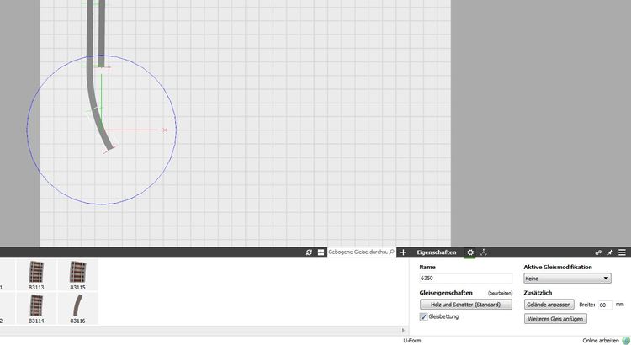The image size is (631, 345).
Task: Click the plus icon beside search box
Action: 403,252
